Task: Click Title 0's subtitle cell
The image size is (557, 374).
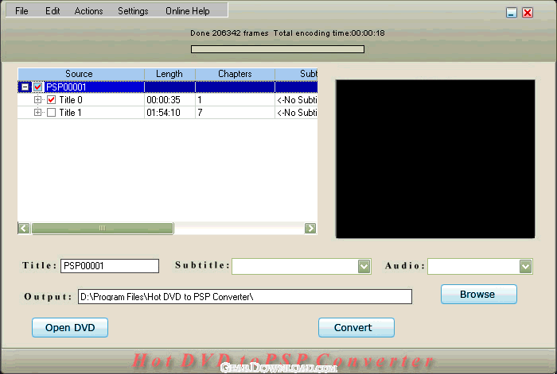Action: coord(297,100)
